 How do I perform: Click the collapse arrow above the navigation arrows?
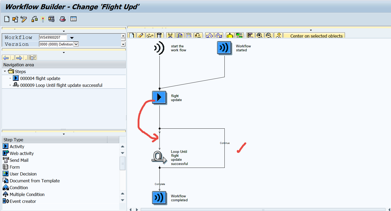click(64, 52)
